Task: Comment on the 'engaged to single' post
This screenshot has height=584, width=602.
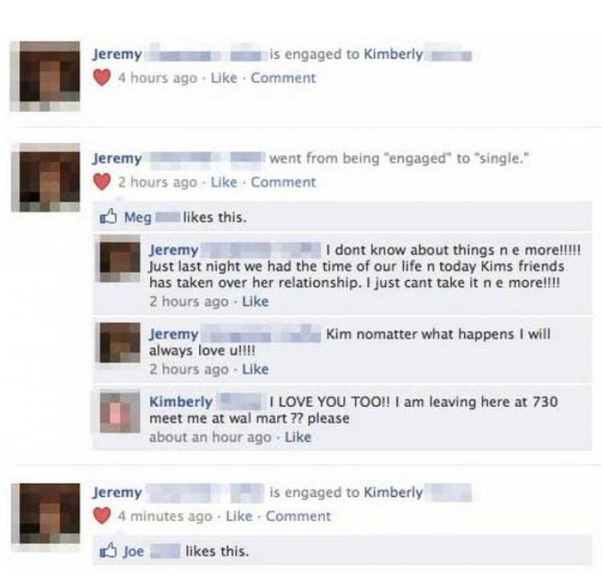Action: (x=283, y=182)
